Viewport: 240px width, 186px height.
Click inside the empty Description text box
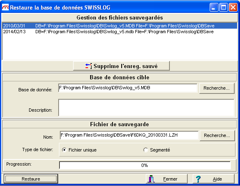tap(146, 108)
